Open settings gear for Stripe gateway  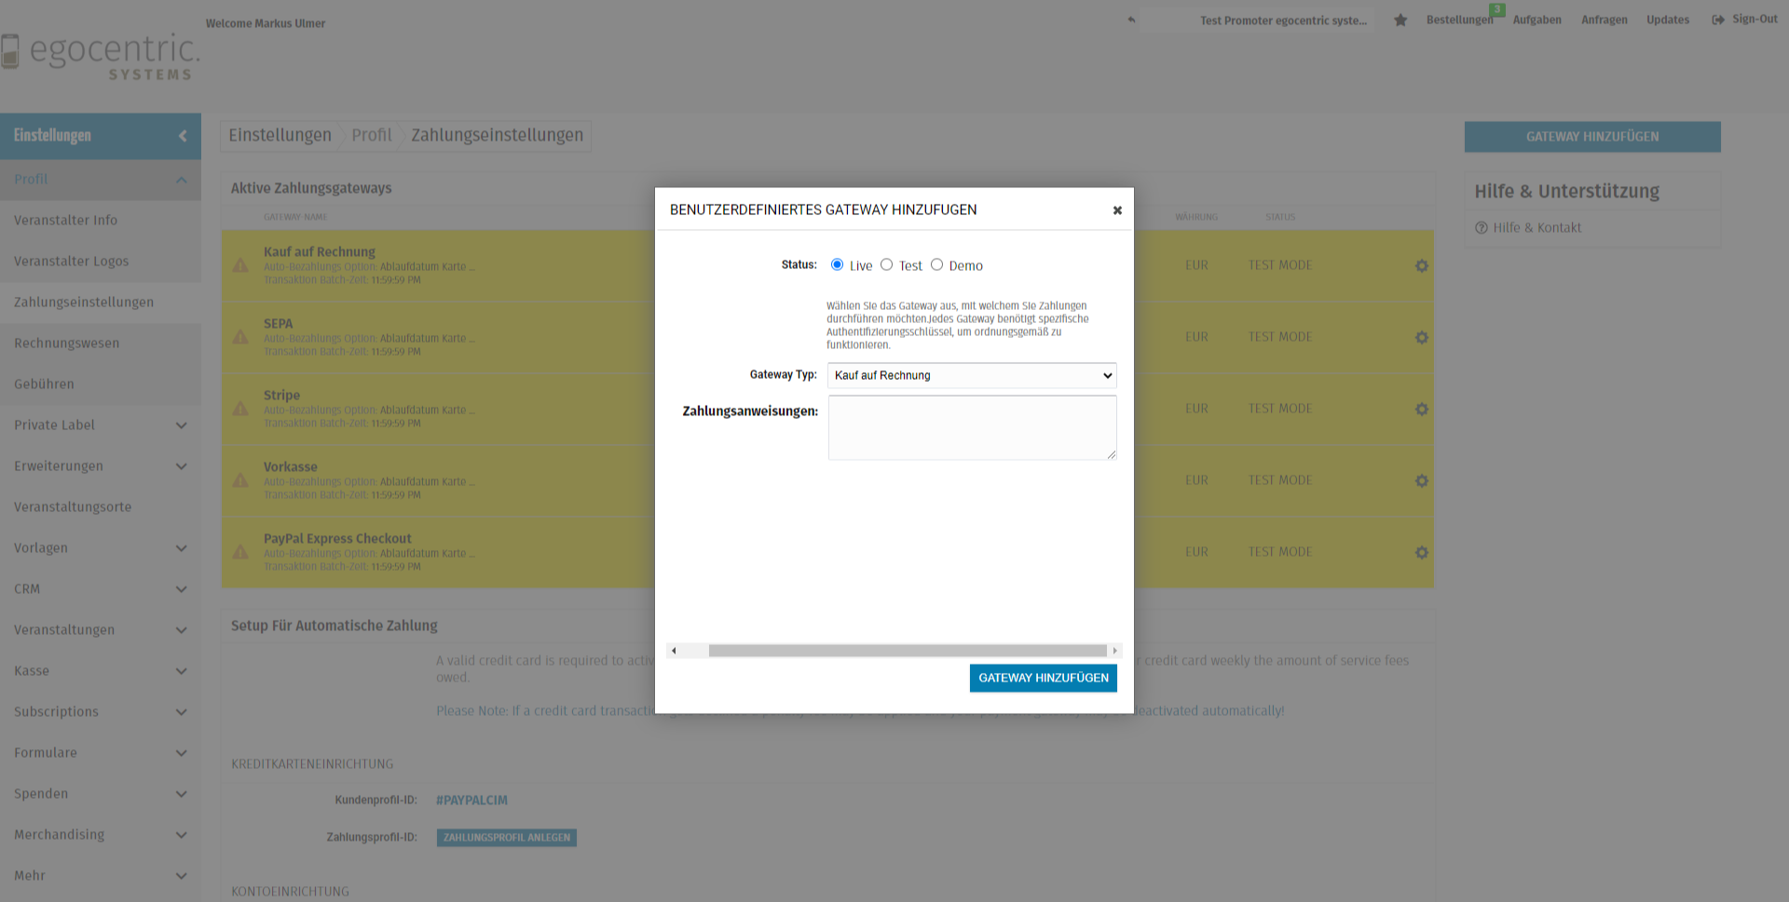tap(1421, 410)
